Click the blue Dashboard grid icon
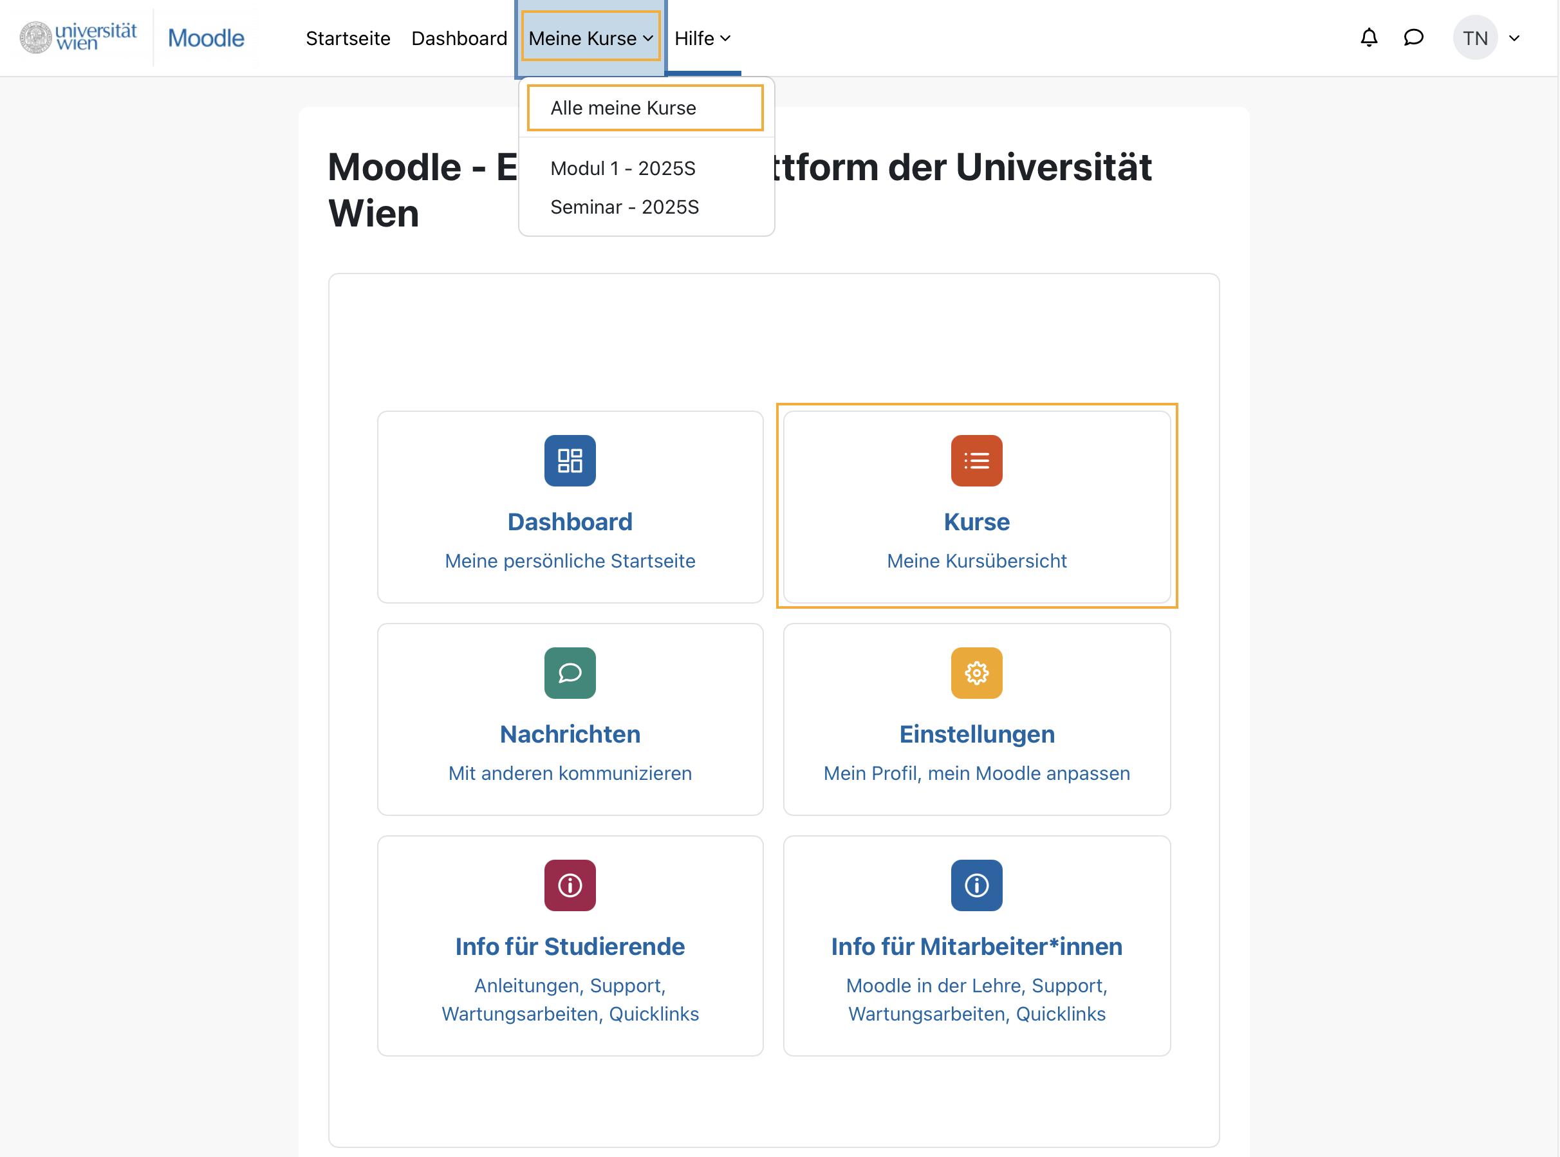 (570, 461)
